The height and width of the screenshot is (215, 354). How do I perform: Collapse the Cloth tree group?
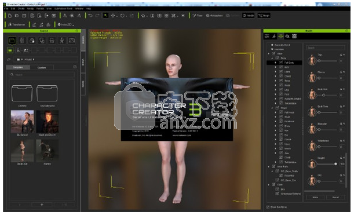(269, 184)
